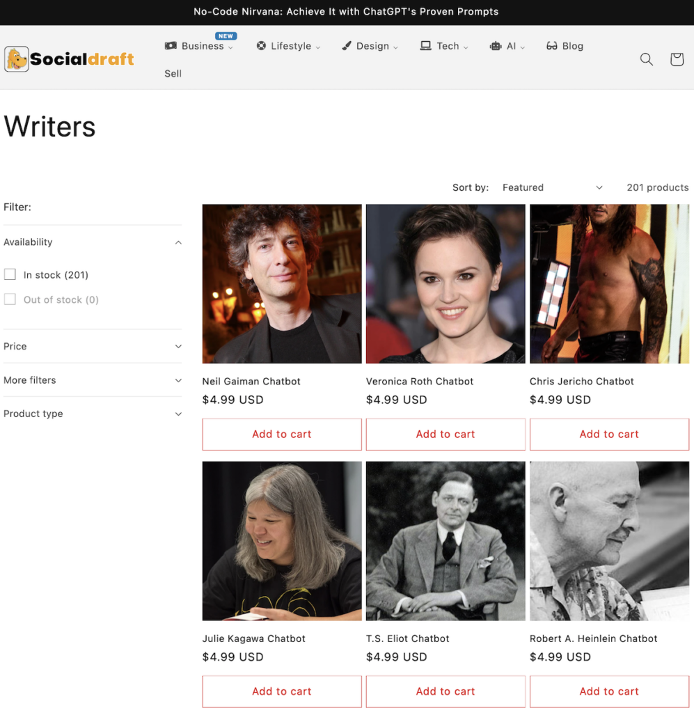Open the T.S. Eliot Chatbot product link
The width and height of the screenshot is (694, 713).
coord(407,638)
